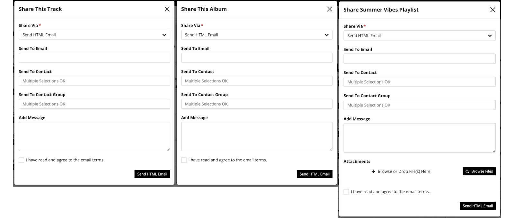Select Send To Contact Group field in Playlist dialog
Screen dimensions: 514x218
click(x=419, y=105)
